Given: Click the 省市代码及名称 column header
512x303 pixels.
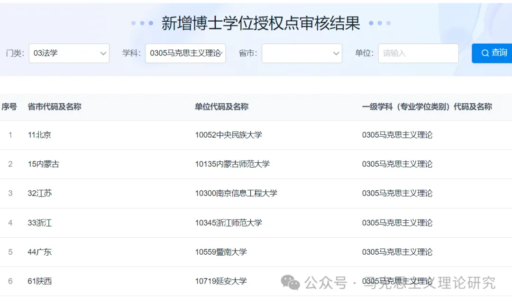Looking at the screenshot, I should pyautogui.click(x=55, y=107).
